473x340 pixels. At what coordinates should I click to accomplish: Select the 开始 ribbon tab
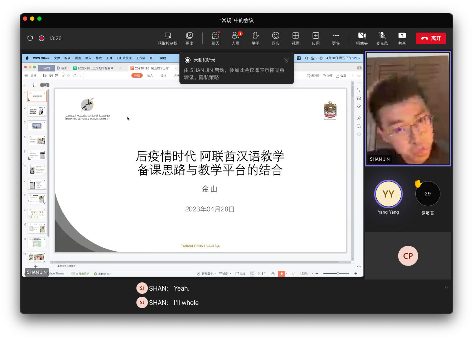point(137,76)
